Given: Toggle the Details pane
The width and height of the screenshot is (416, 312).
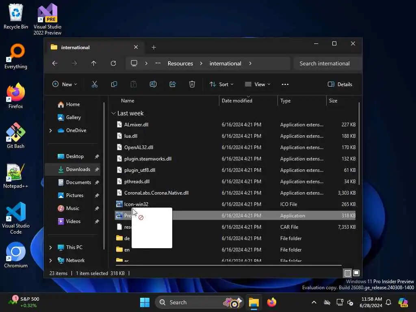Looking at the screenshot, I should [x=340, y=84].
